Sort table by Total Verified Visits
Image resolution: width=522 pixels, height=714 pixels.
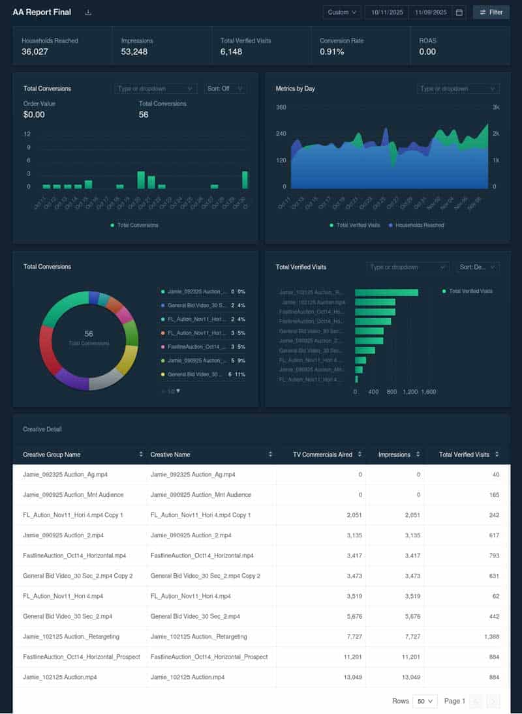pos(497,454)
